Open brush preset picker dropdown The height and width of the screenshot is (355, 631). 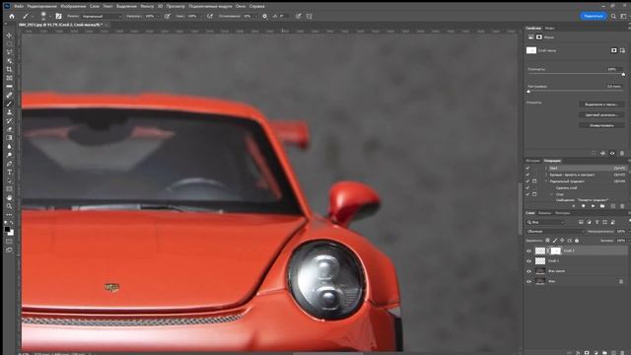(50, 16)
